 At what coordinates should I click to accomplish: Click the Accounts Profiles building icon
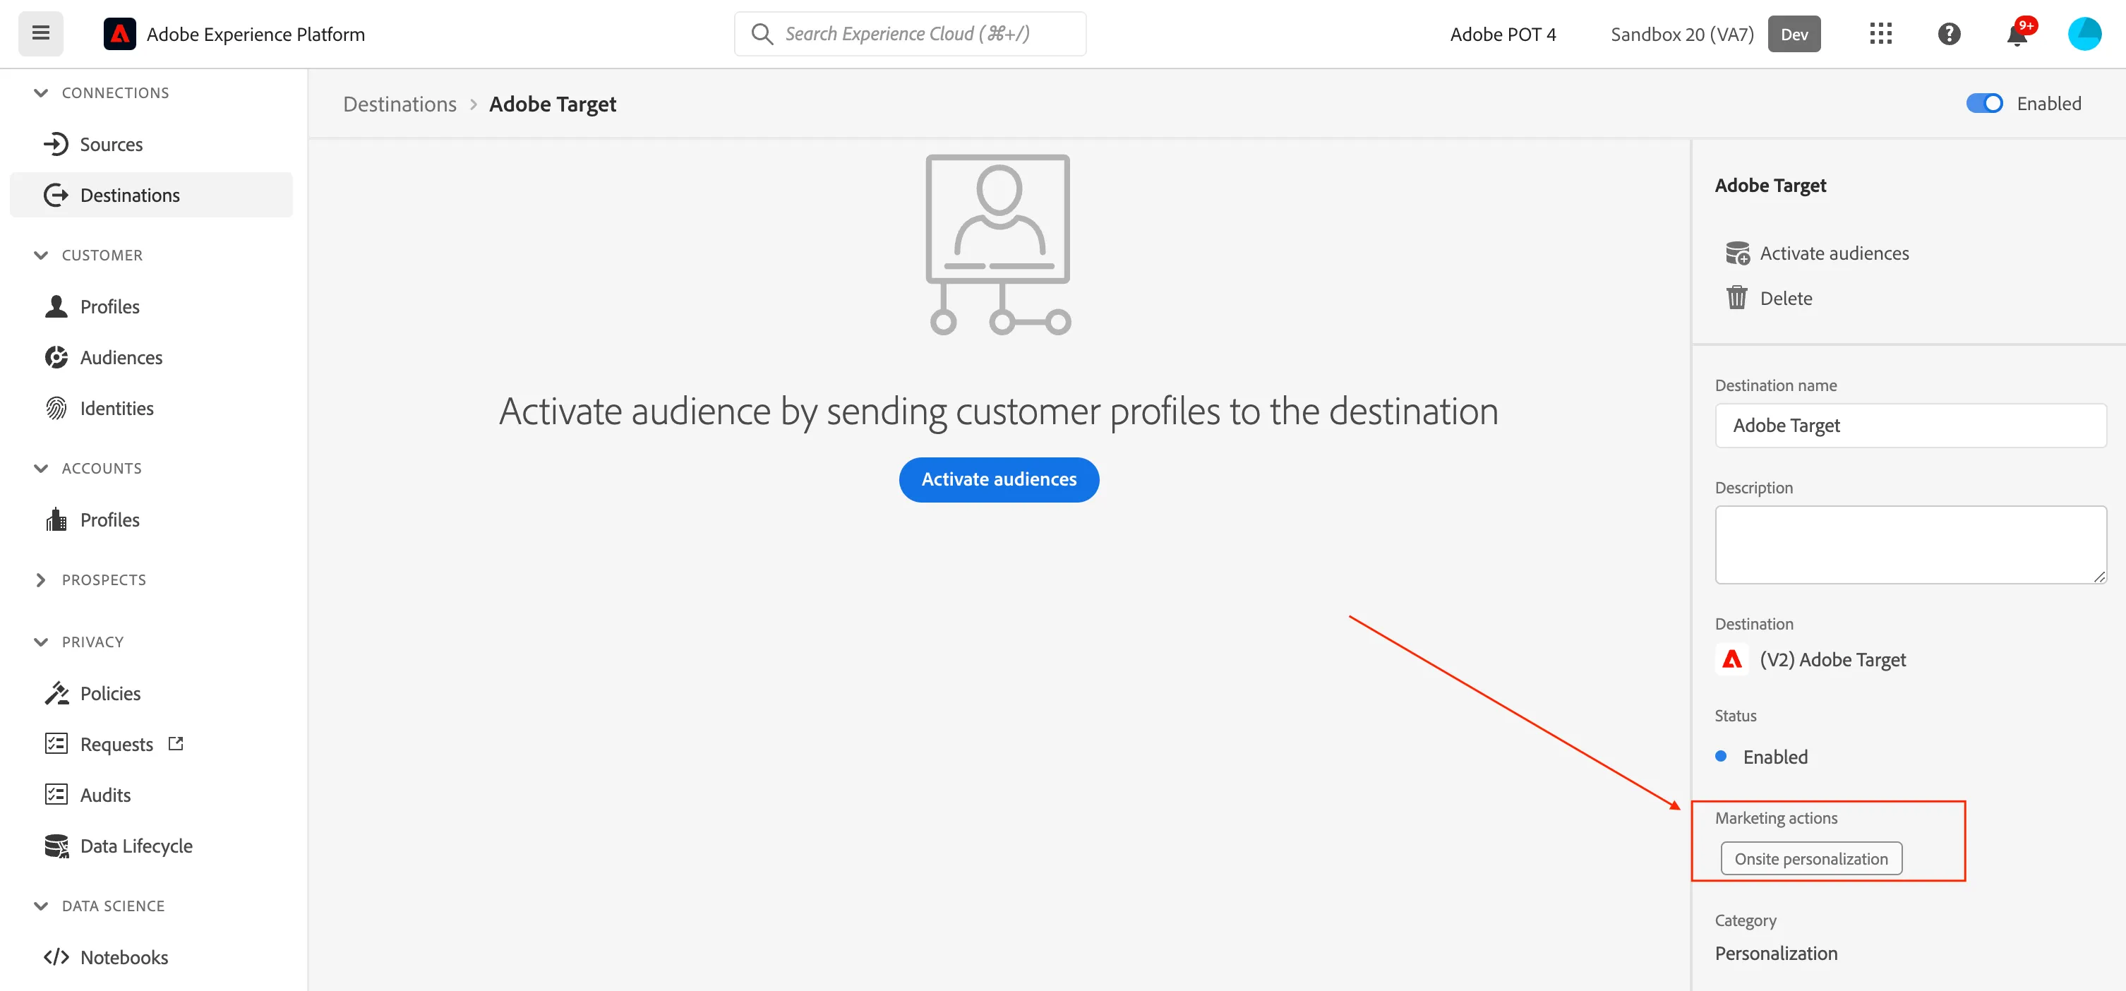(56, 519)
